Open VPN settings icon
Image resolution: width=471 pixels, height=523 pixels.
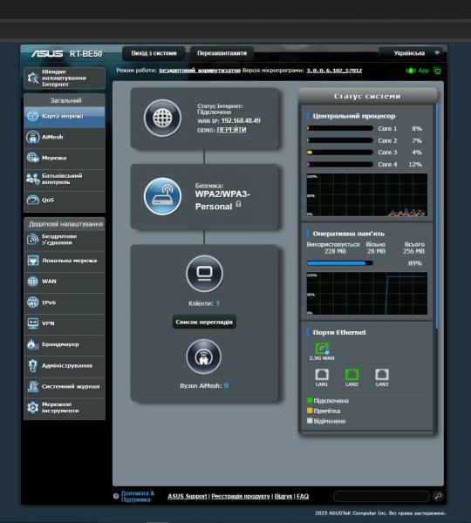pyautogui.click(x=33, y=323)
